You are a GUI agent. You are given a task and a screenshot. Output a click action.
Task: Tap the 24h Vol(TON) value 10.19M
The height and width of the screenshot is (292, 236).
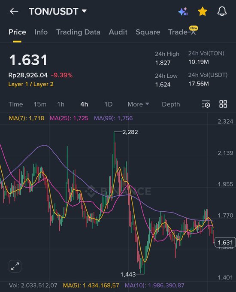(x=198, y=62)
